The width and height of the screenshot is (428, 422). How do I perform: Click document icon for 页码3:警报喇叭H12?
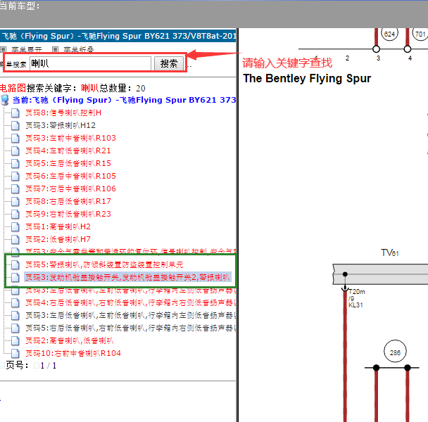click(x=15, y=125)
